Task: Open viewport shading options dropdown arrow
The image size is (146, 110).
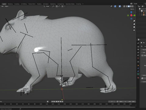Action: pos(135,6)
